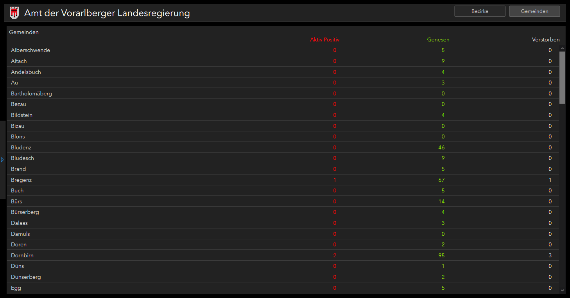Screen dimensions: 570x298
Task: Click the Aktiv Positiv column header
Action: click(325, 39)
